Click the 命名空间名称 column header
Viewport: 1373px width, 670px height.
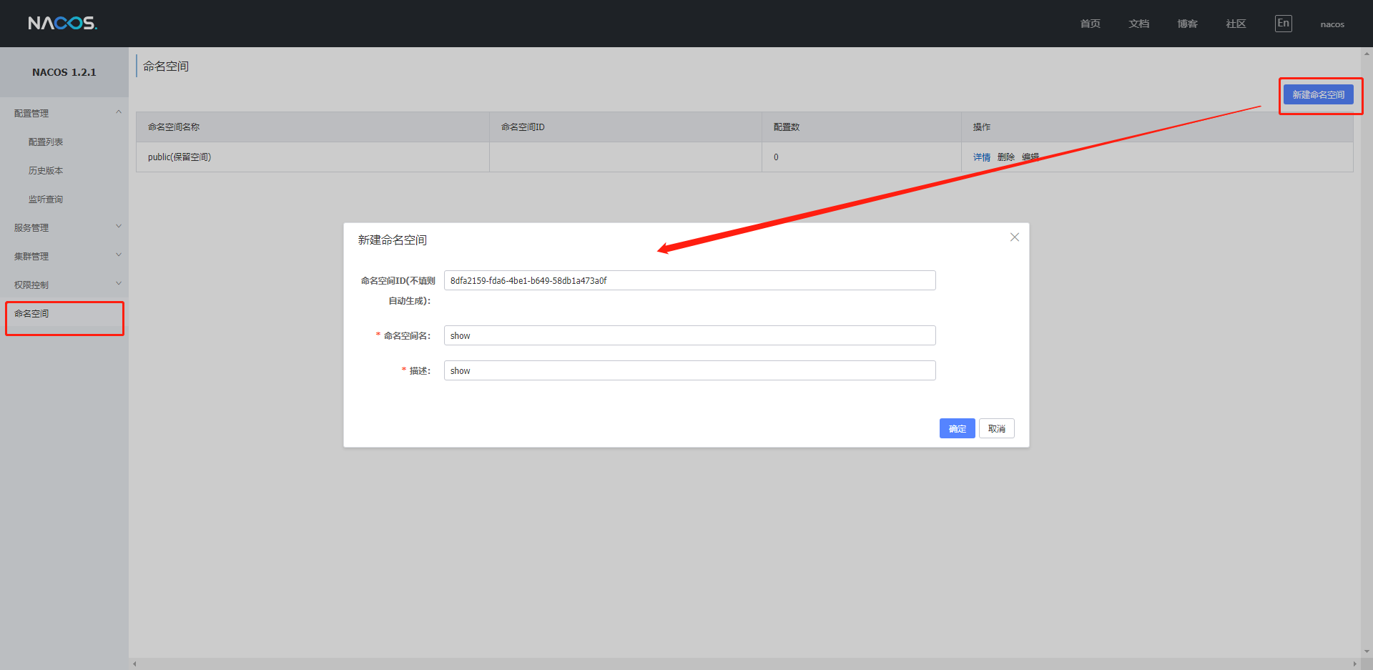pyautogui.click(x=313, y=127)
